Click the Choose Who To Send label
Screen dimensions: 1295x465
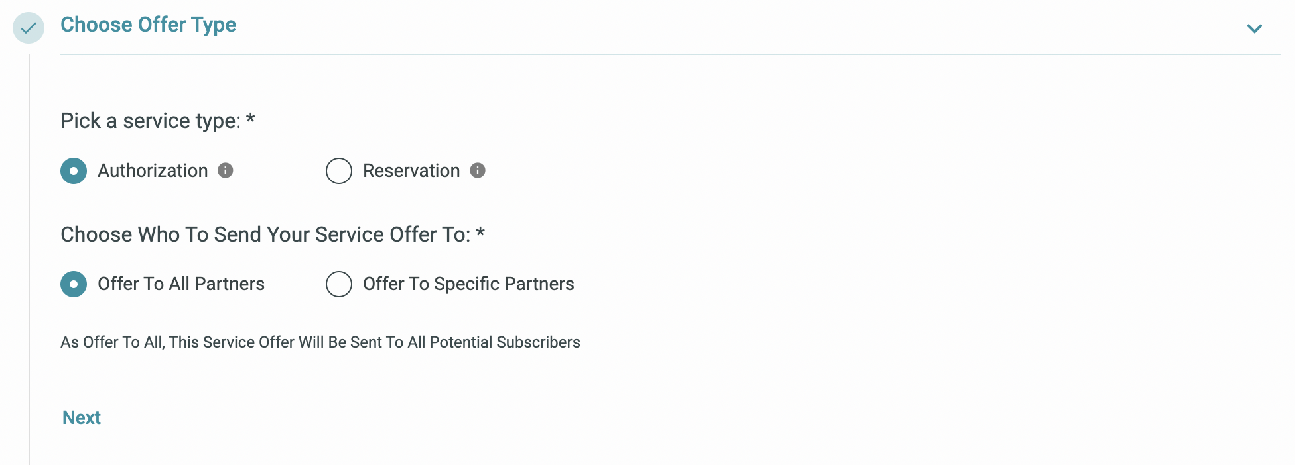click(265, 234)
